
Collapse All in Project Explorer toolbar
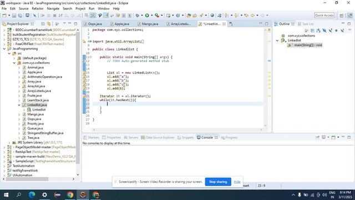coord(43,24)
